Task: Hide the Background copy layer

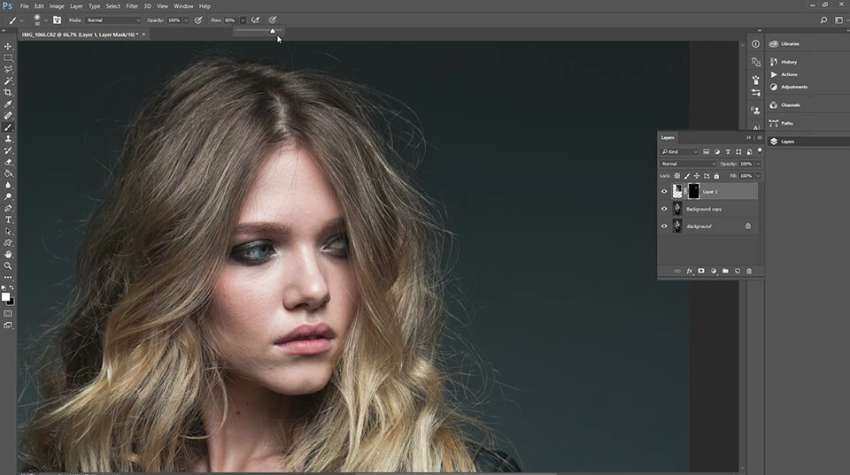Action: coord(664,209)
